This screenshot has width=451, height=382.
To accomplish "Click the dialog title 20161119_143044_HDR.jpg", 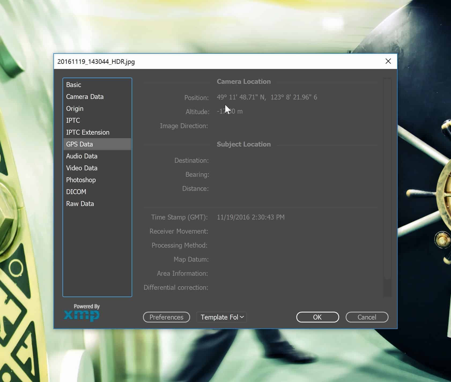I will (96, 62).
